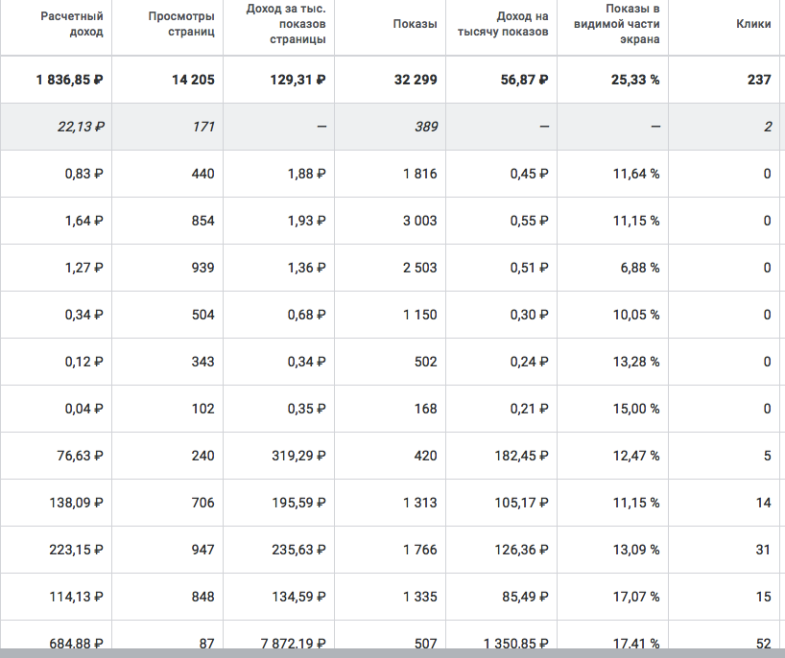This screenshot has width=785, height=658.
Task: Click Показы в видимой части экрана header
Action: pos(616,24)
